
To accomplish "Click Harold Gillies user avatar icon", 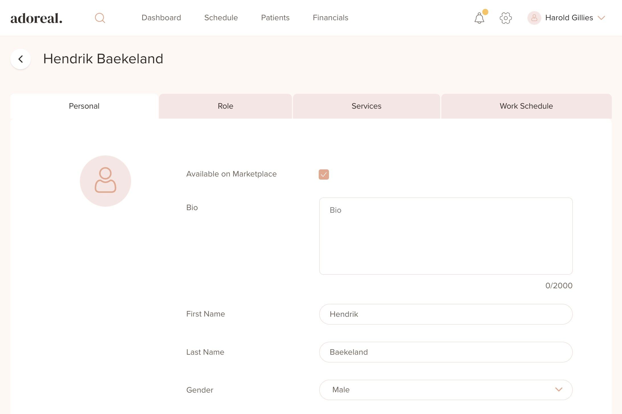I will (534, 18).
